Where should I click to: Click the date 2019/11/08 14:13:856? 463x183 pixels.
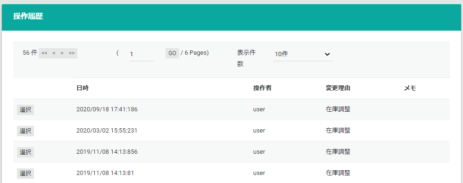[x=107, y=152]
